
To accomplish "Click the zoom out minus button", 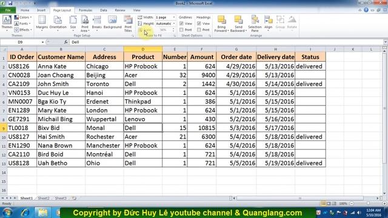I will pos(352,203).
